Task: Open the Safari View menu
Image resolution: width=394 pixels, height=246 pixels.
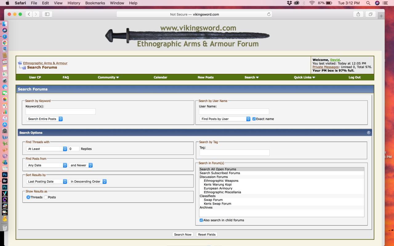Action: click(x=58, y=3)
